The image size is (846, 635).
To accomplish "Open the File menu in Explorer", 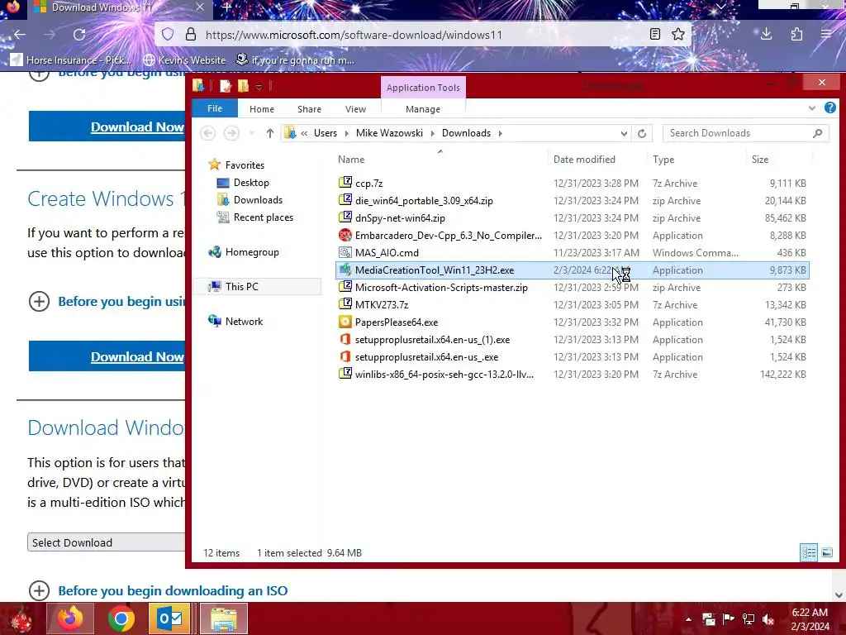I will pyautogui.click(x=215, y=108).
